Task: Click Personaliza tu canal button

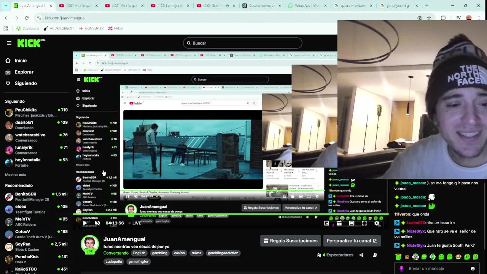Action: coord(352,241)
